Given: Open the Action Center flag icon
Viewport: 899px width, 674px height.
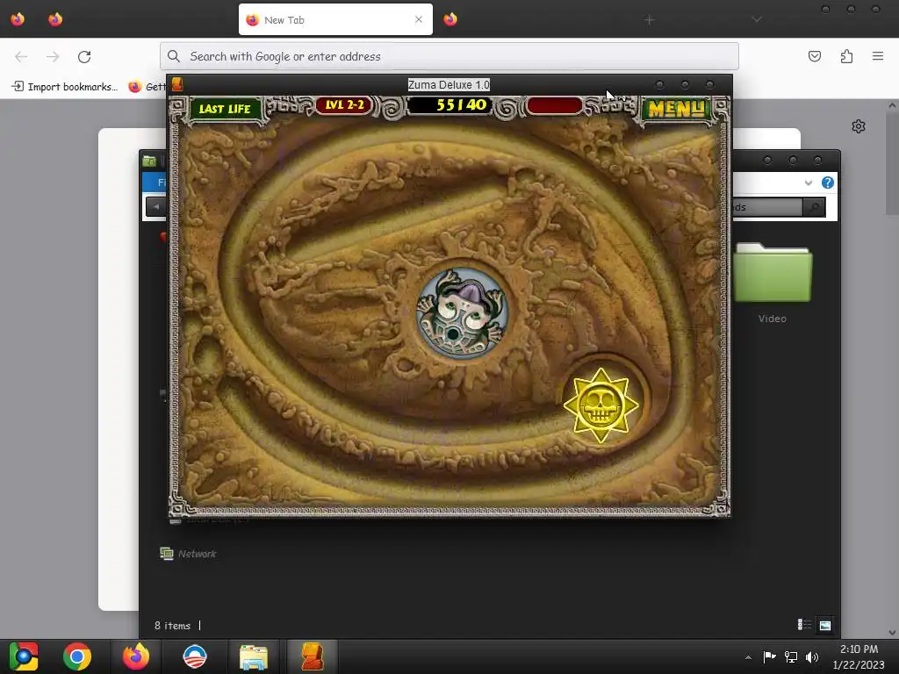Looking at the screenshot, I should (x=769, y=656).
